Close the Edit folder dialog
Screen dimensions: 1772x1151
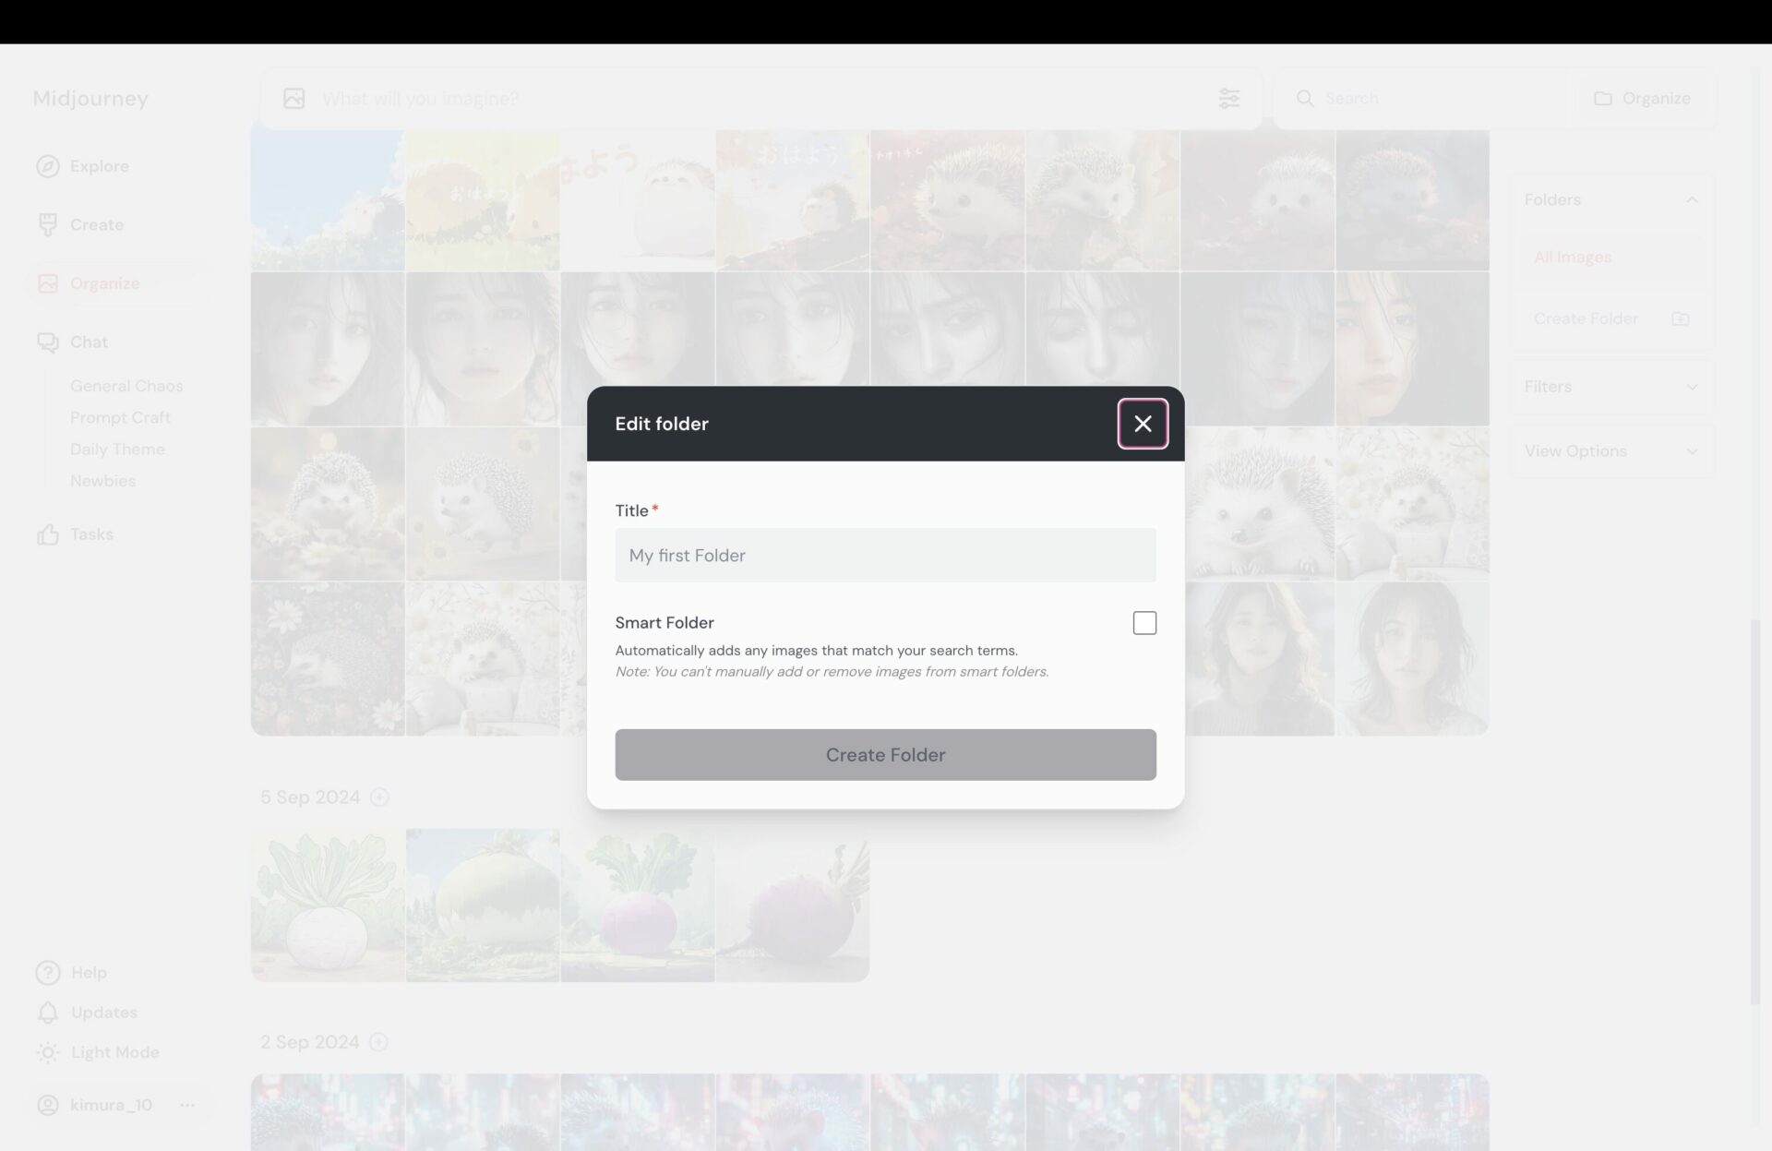click(1143, 424)
